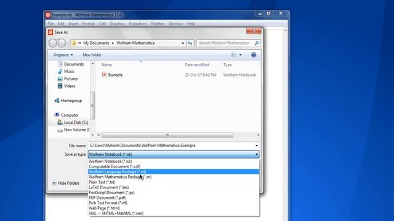Sort files by Date modified column header

click(197, 65)
